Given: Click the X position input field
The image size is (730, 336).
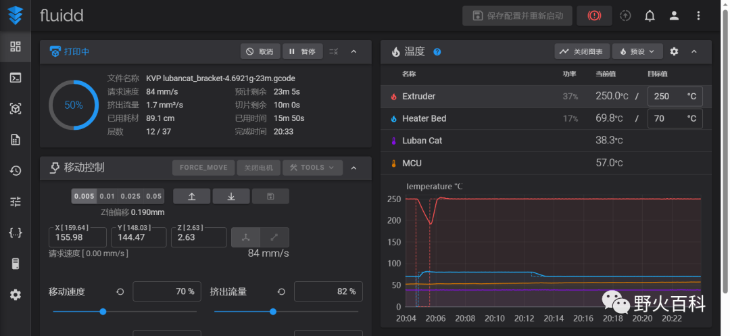Looking at the screenshot, I should pos(77,237).
